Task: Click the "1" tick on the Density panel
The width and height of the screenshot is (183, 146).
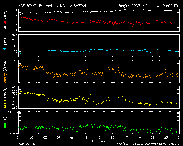Action: click(17, 82)
